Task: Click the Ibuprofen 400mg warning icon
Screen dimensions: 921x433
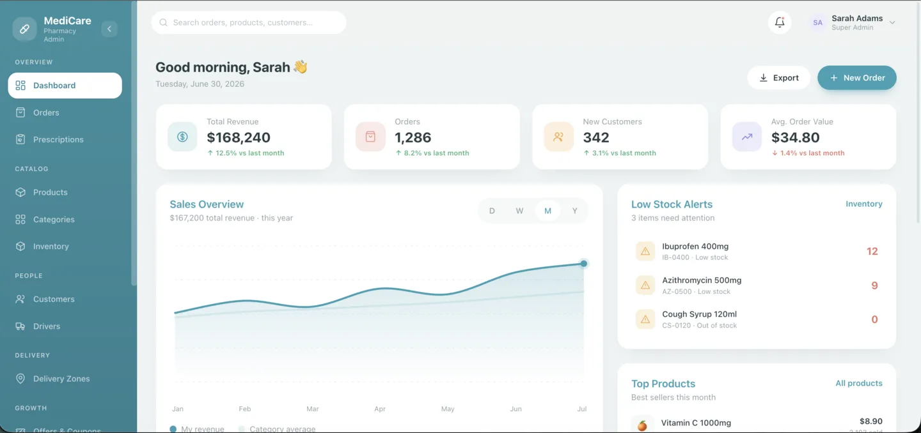Action: tap(645, 252)
